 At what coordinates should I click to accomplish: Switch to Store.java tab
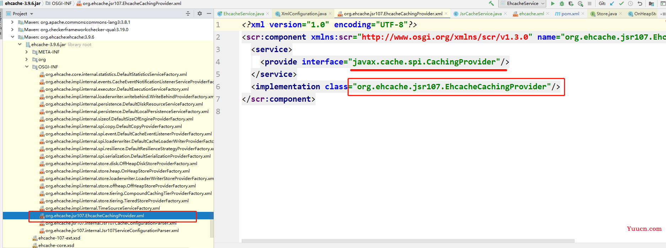coord(606,14)
